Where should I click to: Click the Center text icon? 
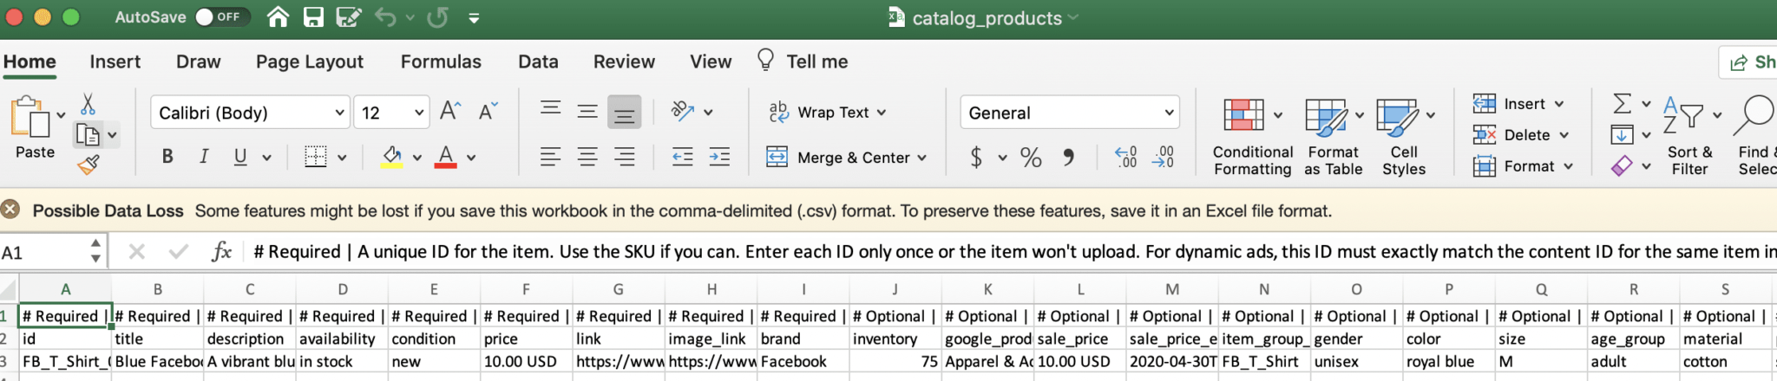(587, 157)
